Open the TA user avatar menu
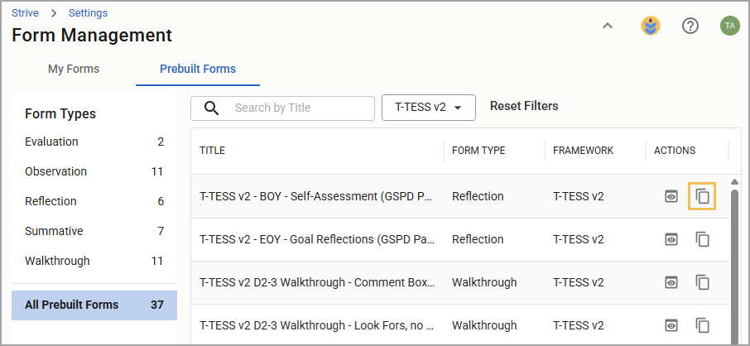750x346 pixels. click(730, 26)
